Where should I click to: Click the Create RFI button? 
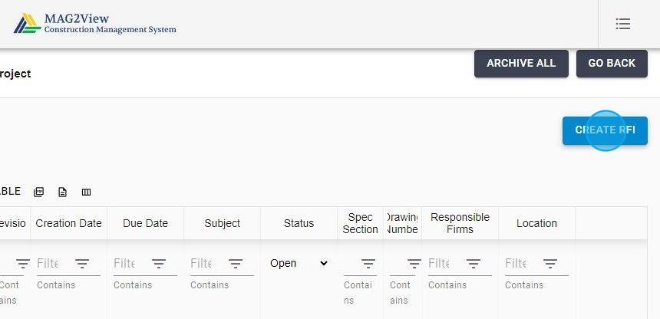[x=605, y=130]
